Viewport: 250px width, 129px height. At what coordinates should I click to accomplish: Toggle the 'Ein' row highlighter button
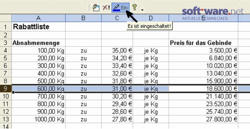(x=120, y=8)
